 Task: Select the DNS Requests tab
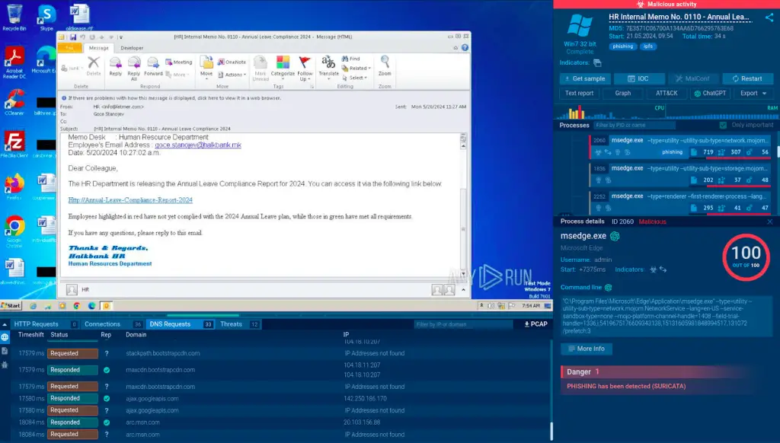click(181, 324)
